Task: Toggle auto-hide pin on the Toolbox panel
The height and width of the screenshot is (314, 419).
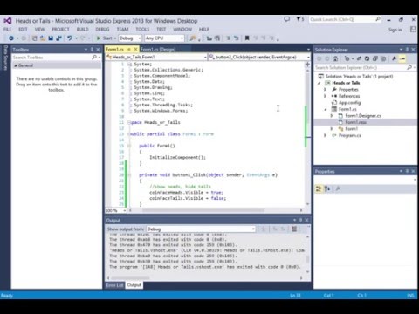Action: (92, 50)
